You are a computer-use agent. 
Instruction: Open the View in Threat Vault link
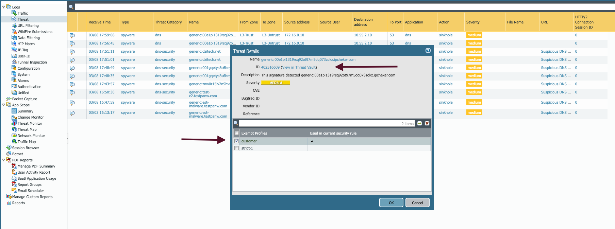[x=299, y=67]
